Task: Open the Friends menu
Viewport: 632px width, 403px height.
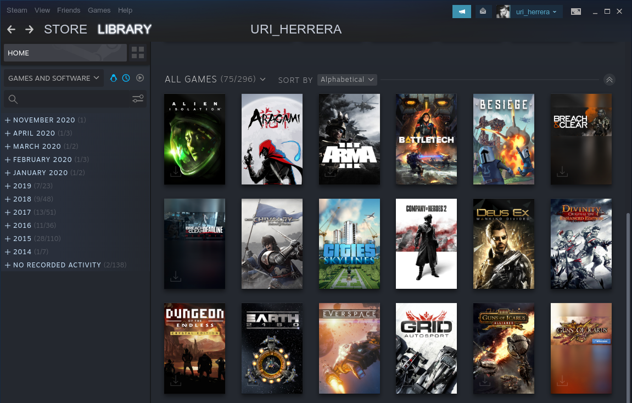Action: click(x=69, y=10)
